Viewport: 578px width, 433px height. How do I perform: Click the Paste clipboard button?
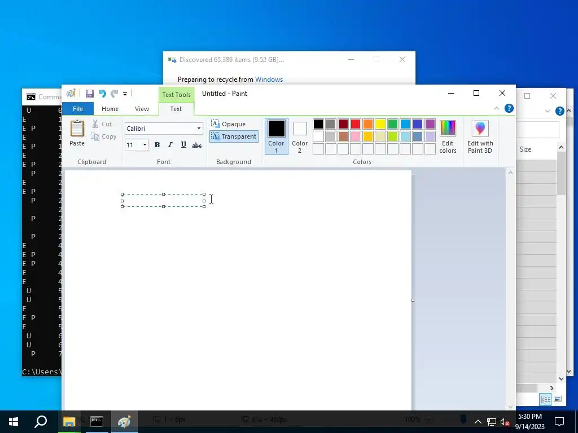pos(77,133)
